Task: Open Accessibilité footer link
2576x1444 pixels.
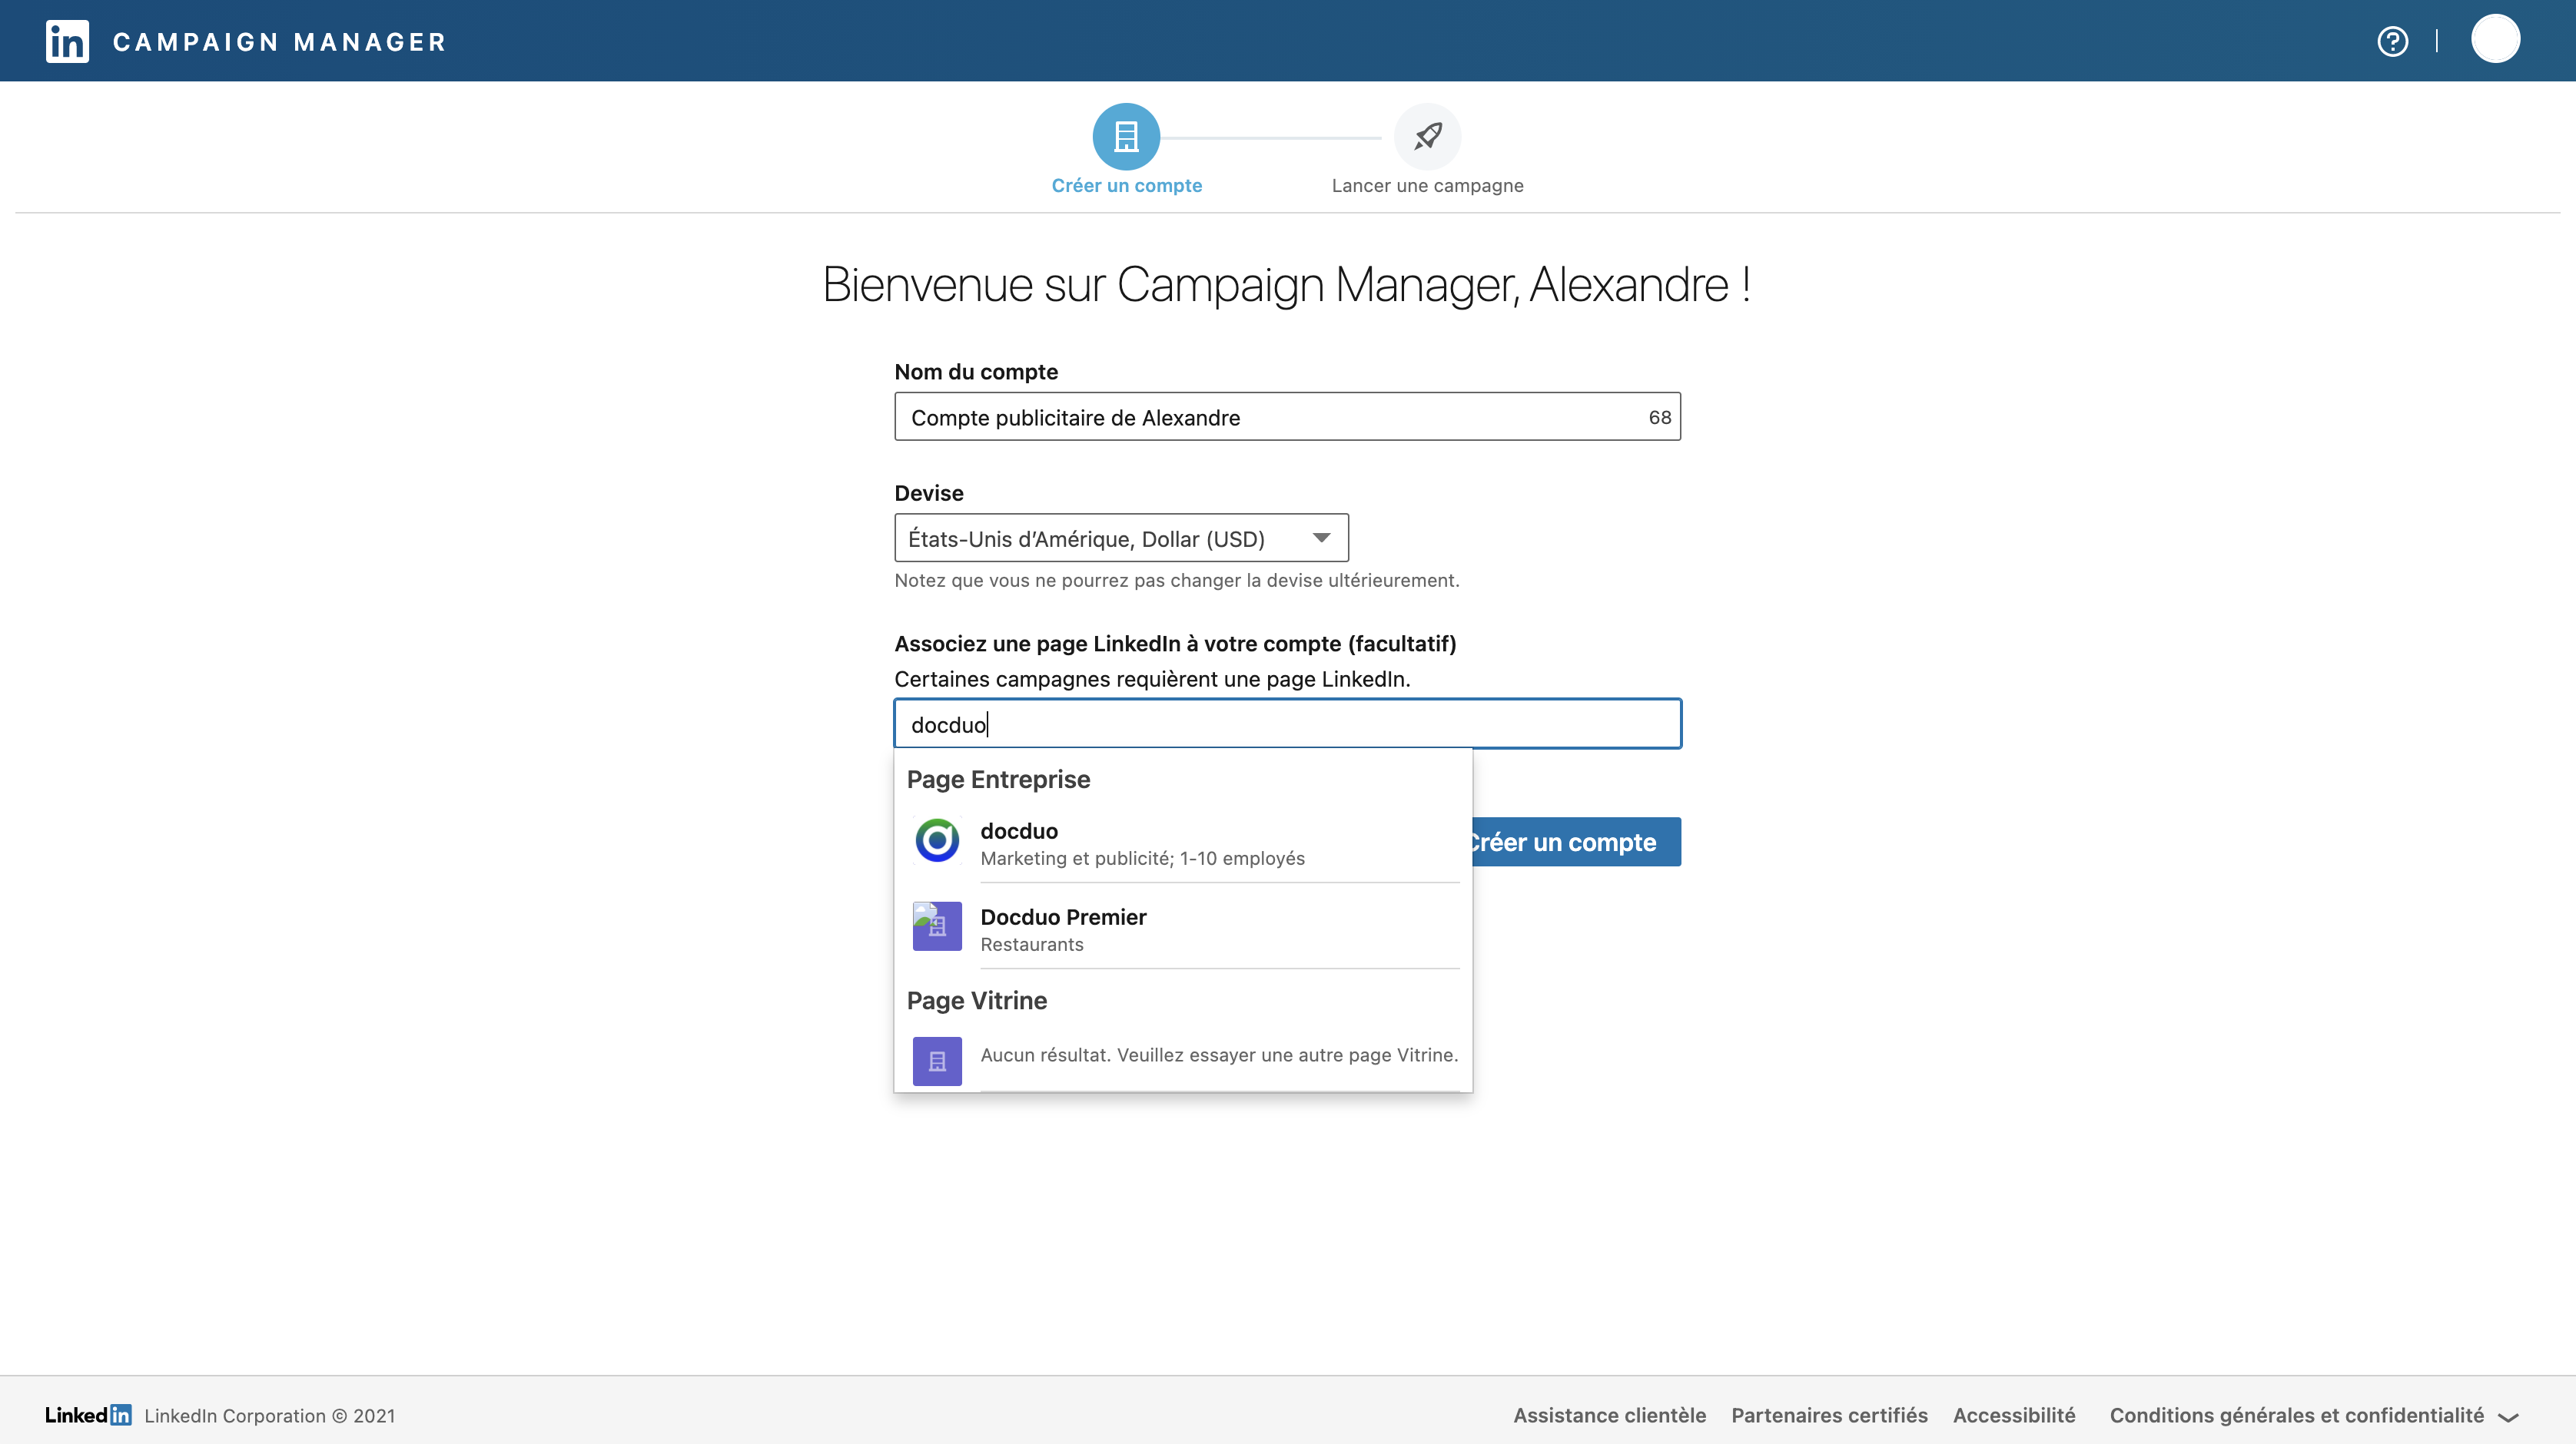Action: [x=2014, y=1416]
